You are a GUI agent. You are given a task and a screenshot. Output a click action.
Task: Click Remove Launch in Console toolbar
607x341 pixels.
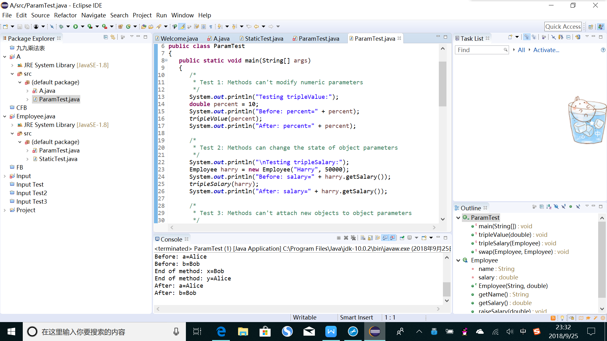[346, 238]
